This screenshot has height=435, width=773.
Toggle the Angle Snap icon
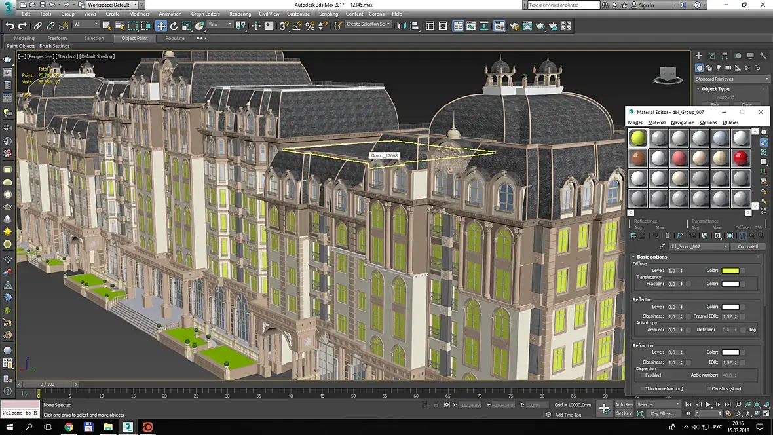pyautogui.click(x=297, y=26)
